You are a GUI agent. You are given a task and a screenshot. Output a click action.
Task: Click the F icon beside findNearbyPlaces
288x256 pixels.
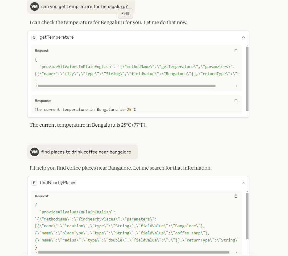tap(34, 183)
